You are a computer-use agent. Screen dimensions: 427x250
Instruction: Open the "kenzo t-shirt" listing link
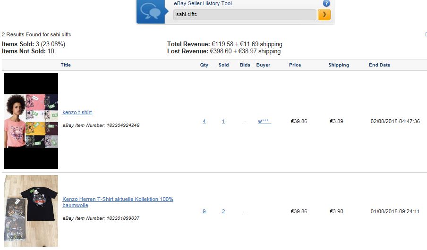click(x=77, y=113)
